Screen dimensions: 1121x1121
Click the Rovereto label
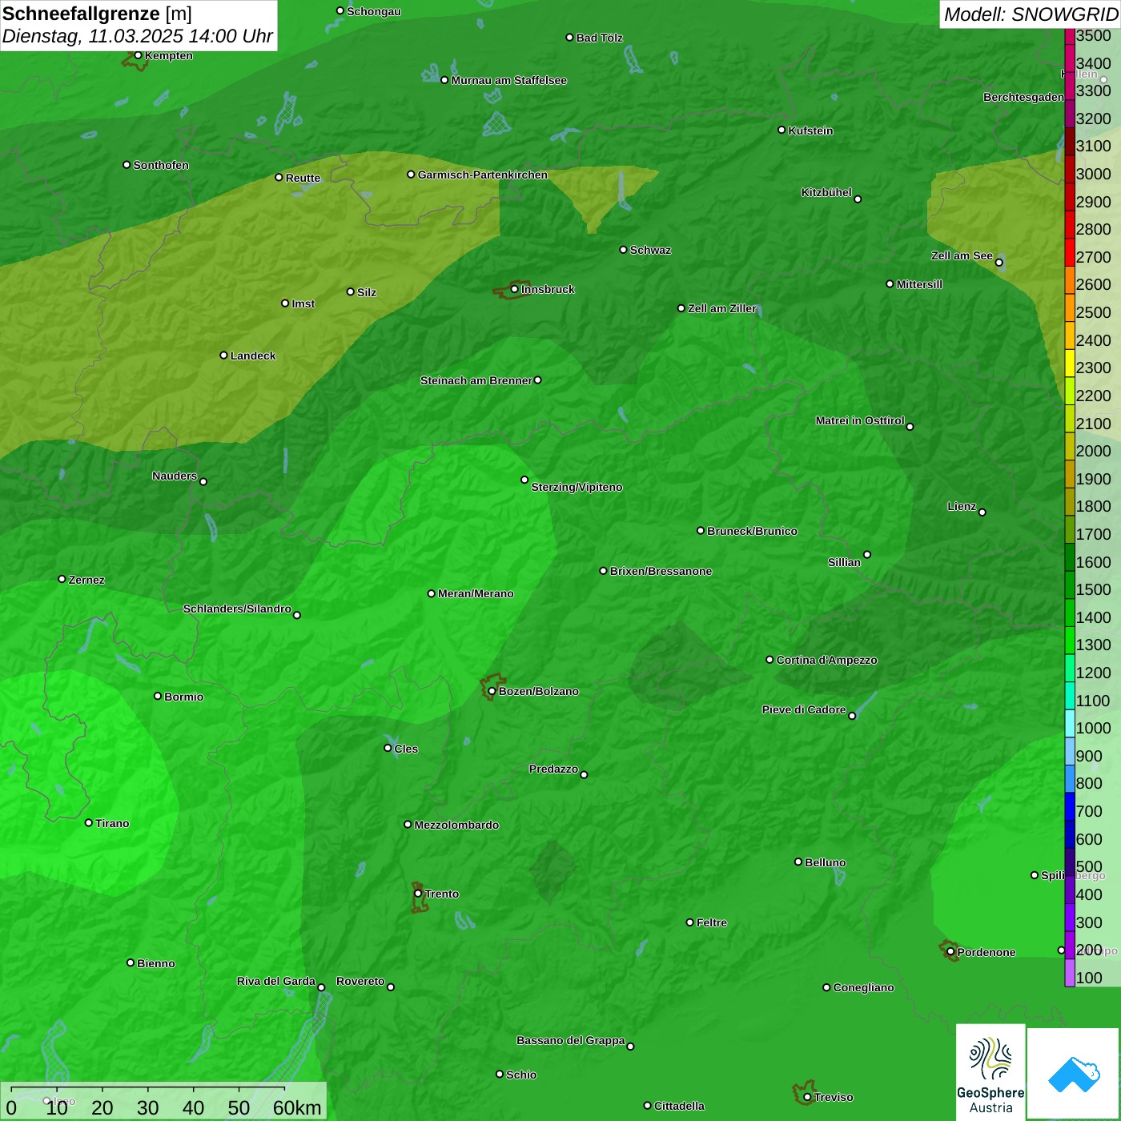360,981
